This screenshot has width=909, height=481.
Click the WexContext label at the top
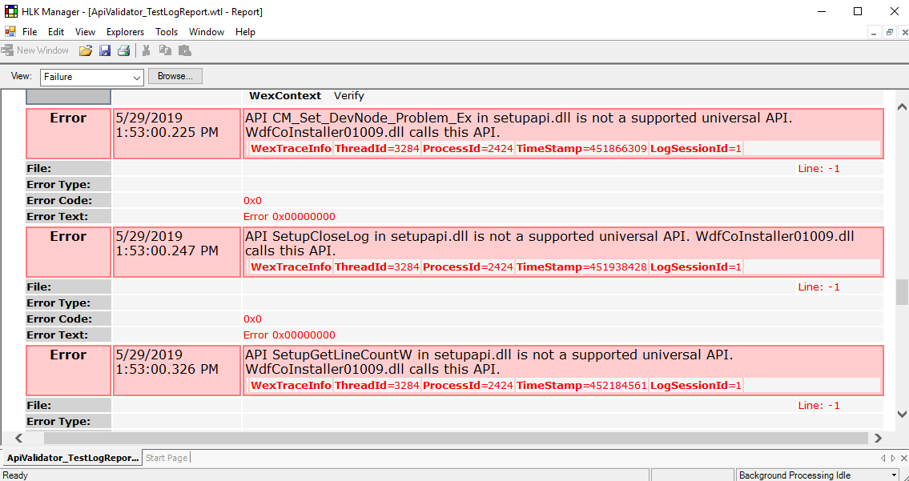284,95
